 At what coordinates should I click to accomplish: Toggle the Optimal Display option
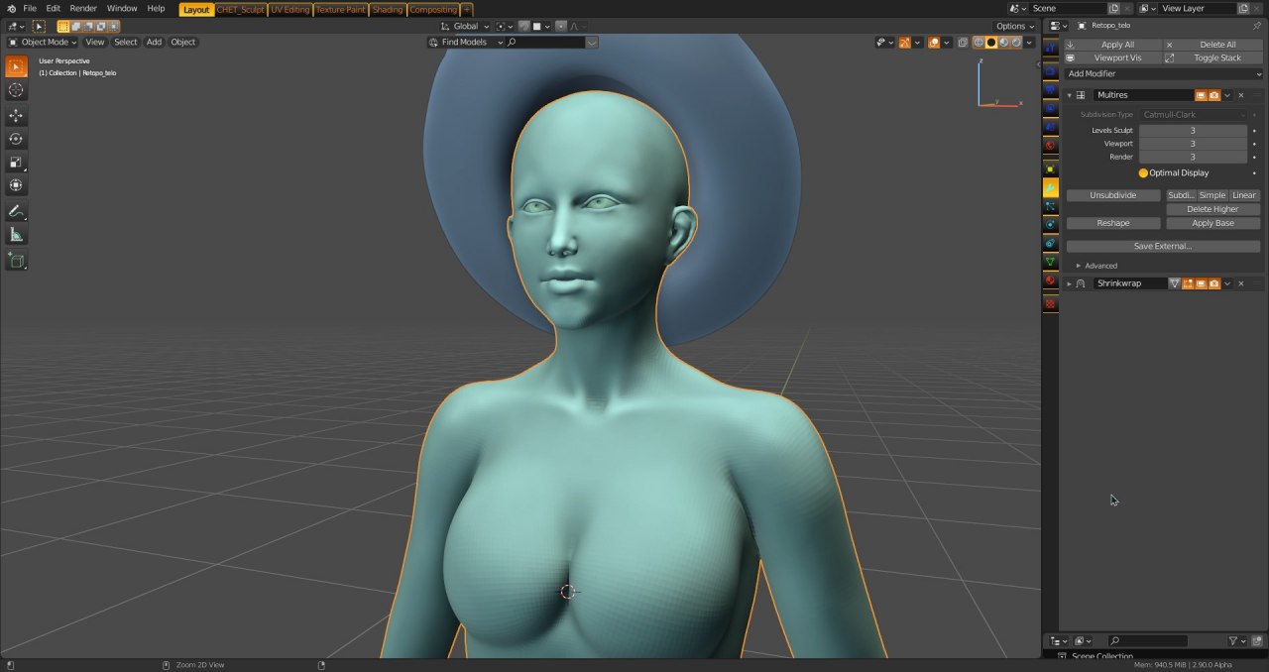1143,173
